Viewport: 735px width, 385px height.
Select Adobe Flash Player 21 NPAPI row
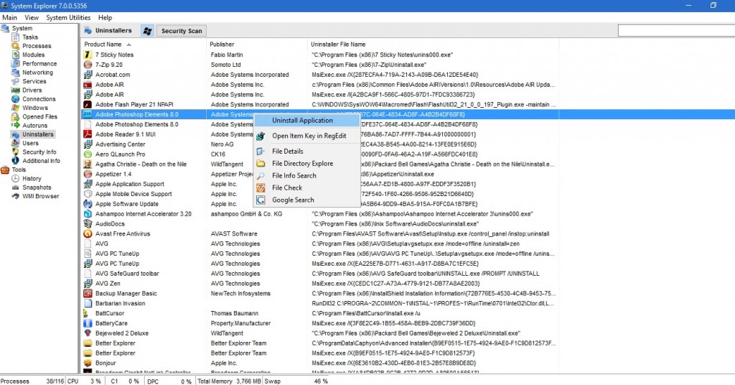[319, 105]
